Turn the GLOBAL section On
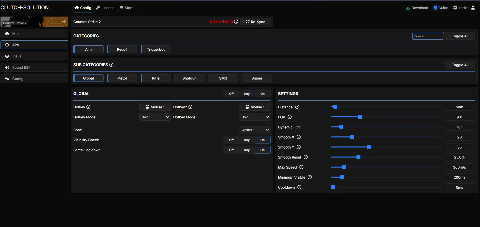 click(x=262, y=94)
